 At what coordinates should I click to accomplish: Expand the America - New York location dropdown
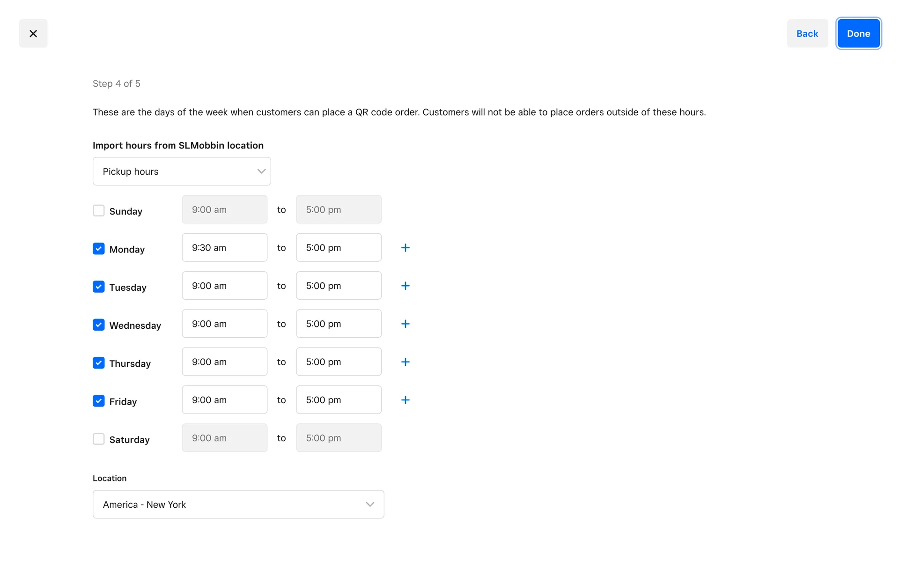click(238, 504)
